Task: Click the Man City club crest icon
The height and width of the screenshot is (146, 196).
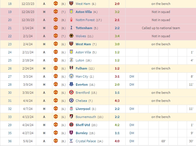Action: point(71,76)
